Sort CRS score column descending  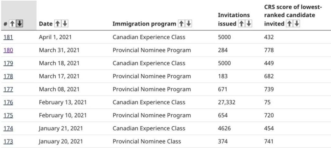[296, 24]
